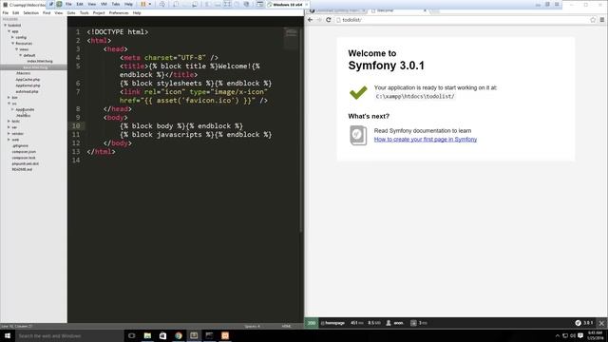Image resolution: width=608 pixels, height=342 pixels.
Task: Expand the vendor folder in sidebar
Action: point(9,133)
